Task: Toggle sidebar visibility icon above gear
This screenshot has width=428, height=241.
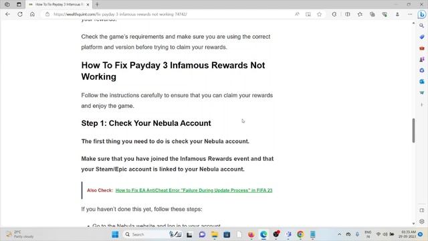Action: tap(422, 210)
